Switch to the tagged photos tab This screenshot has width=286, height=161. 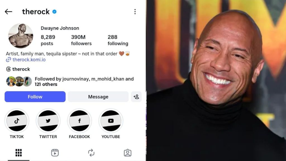(x=127, y=153)
